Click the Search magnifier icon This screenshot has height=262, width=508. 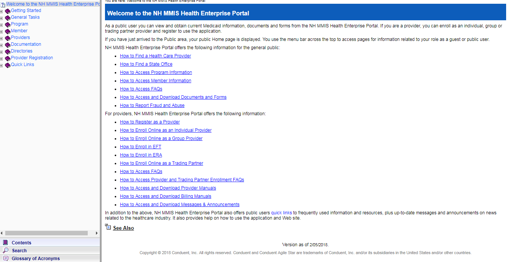point(5,250)
